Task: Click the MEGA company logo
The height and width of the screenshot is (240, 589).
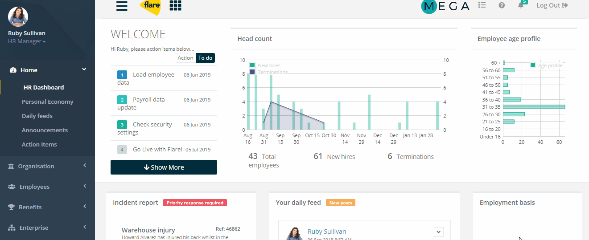Action: pos(445,6)
